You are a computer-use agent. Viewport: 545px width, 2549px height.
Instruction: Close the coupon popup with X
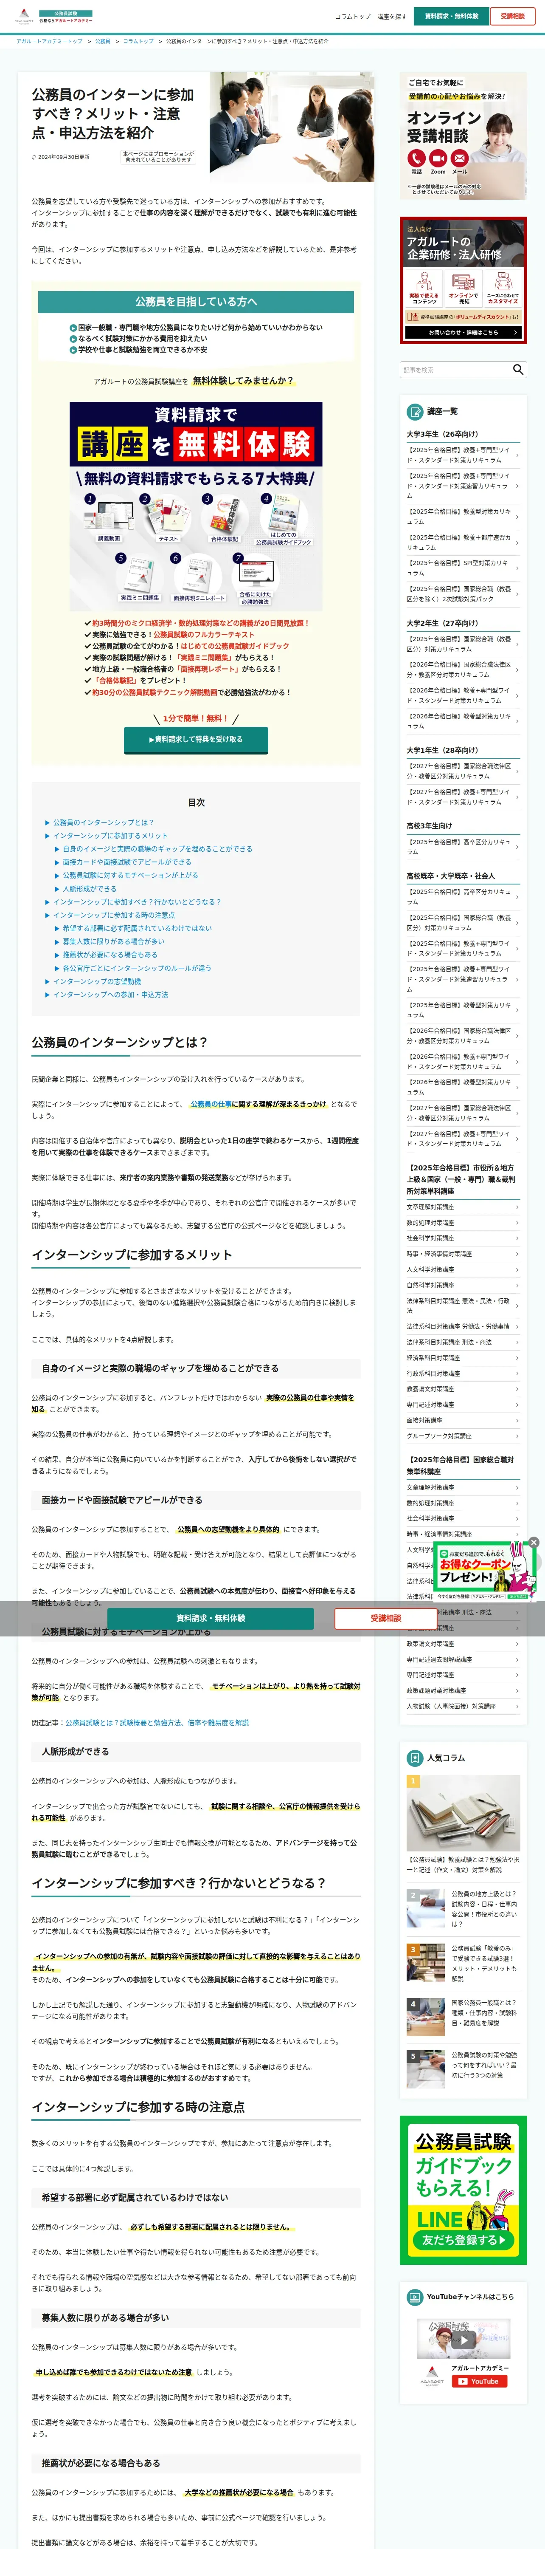coord(533,1542)
